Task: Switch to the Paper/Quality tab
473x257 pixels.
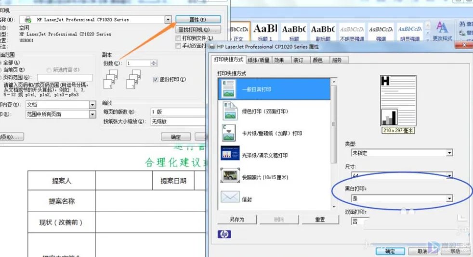Action: [x=259, y=60]
